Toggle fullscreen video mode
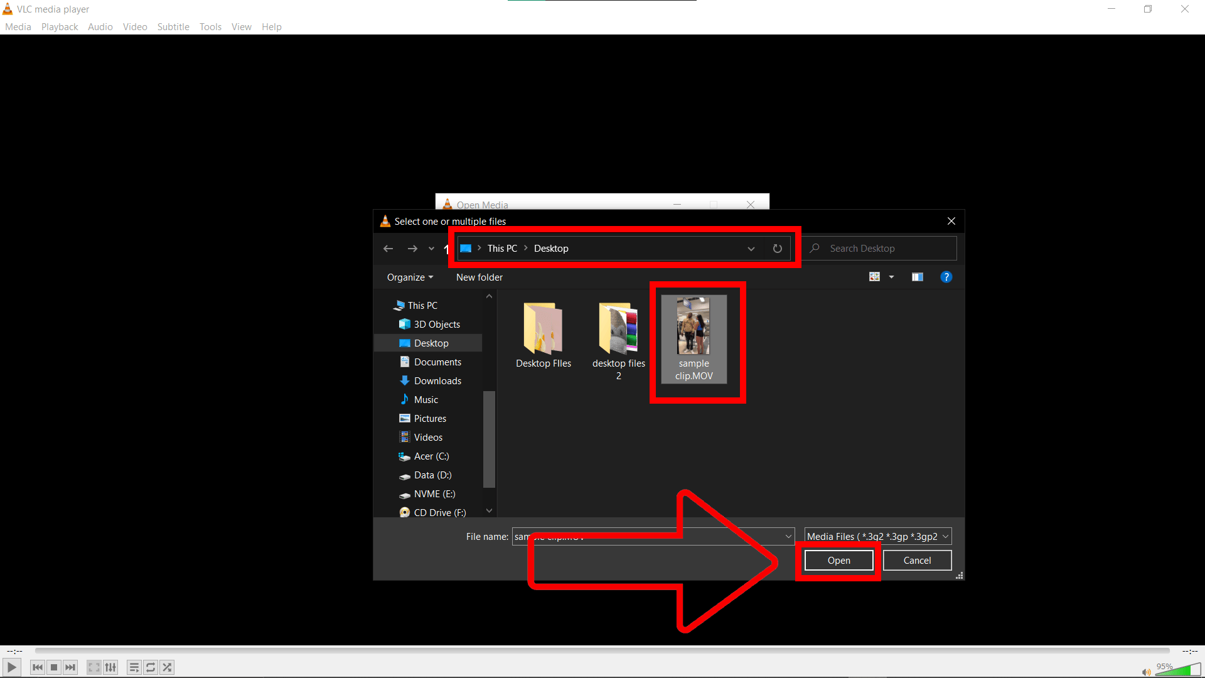Image resolution: width=1205 pixels, height=678 pixels. 94,667
